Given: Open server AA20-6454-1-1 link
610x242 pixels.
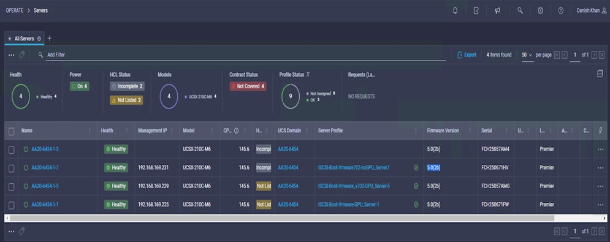Looking at the screenshot, I should (45, 204).
